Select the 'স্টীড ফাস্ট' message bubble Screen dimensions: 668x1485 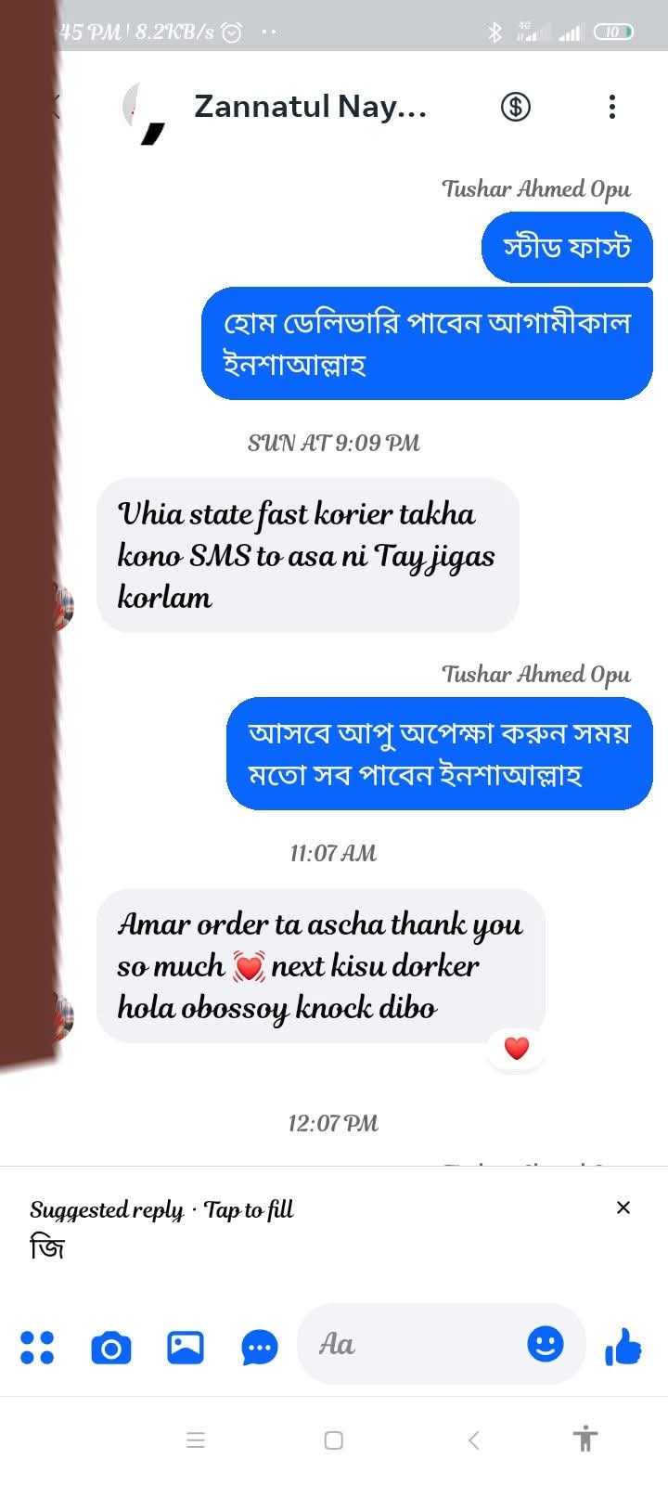pyautogui.click(x=567, y=248)
